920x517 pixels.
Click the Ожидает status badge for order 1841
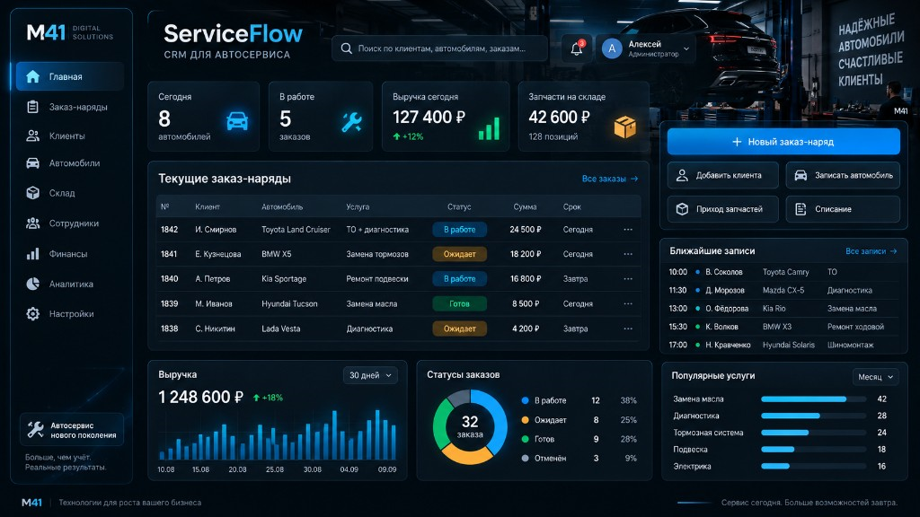[x=459, y=254]
